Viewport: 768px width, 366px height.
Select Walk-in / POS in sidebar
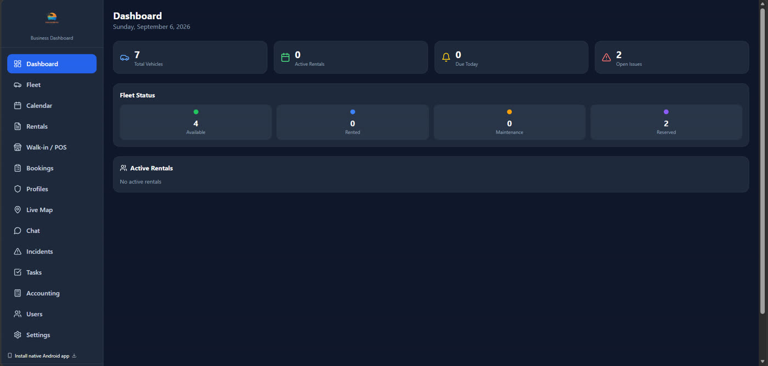52,147
